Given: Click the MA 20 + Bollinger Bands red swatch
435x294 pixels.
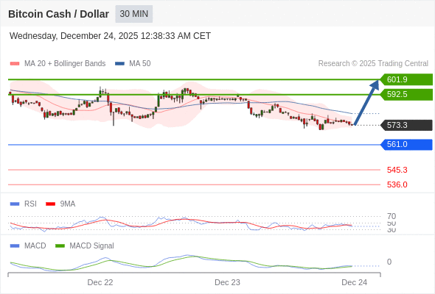Looking at the screenshot, I should 15,64.
